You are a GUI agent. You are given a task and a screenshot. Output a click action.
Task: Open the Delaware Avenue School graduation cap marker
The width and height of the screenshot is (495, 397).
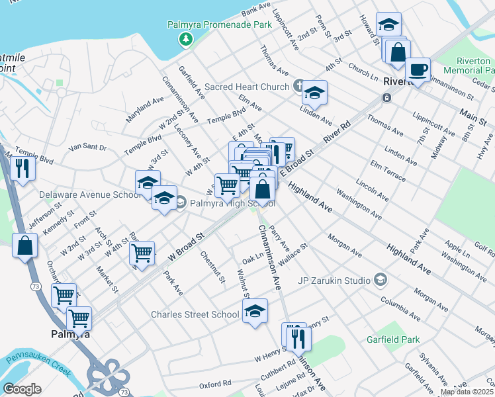point(148,183)
